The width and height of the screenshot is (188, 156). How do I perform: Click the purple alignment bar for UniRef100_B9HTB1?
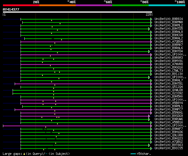83,84
